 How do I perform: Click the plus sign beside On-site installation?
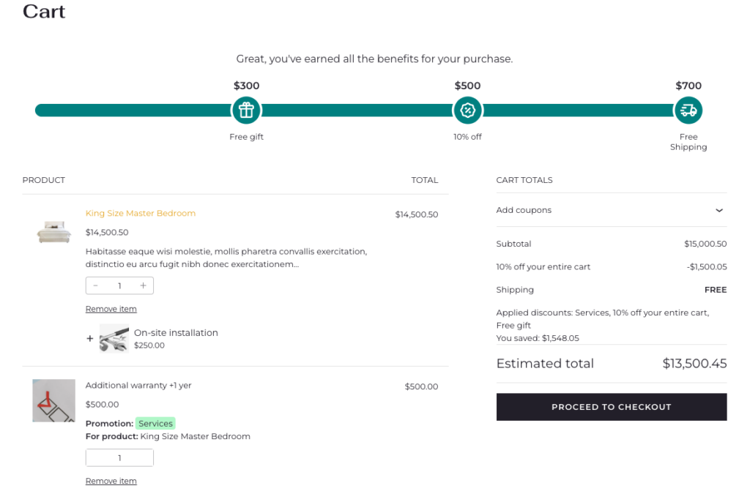pyautogui.click(x=90, y=339)
